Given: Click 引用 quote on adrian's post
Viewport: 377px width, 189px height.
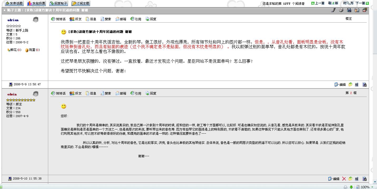Looking at the screenshot, I should (136, 19).
